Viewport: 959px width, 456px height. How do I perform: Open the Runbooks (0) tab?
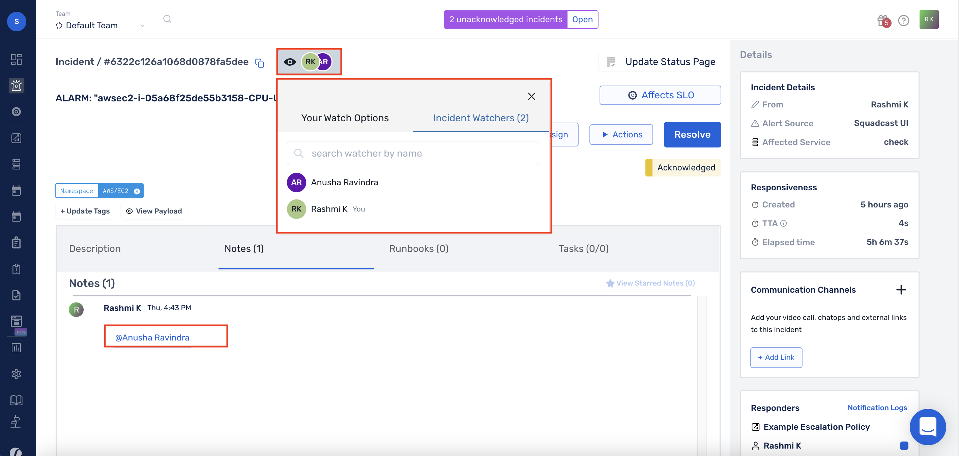pyautogui.click(x=419, y=249)
